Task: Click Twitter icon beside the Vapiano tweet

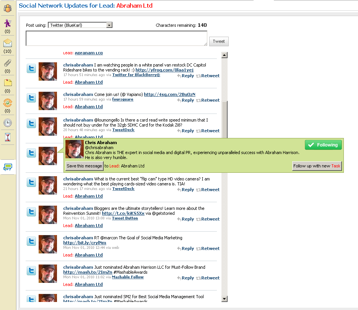Action: (x=31, y=98)
